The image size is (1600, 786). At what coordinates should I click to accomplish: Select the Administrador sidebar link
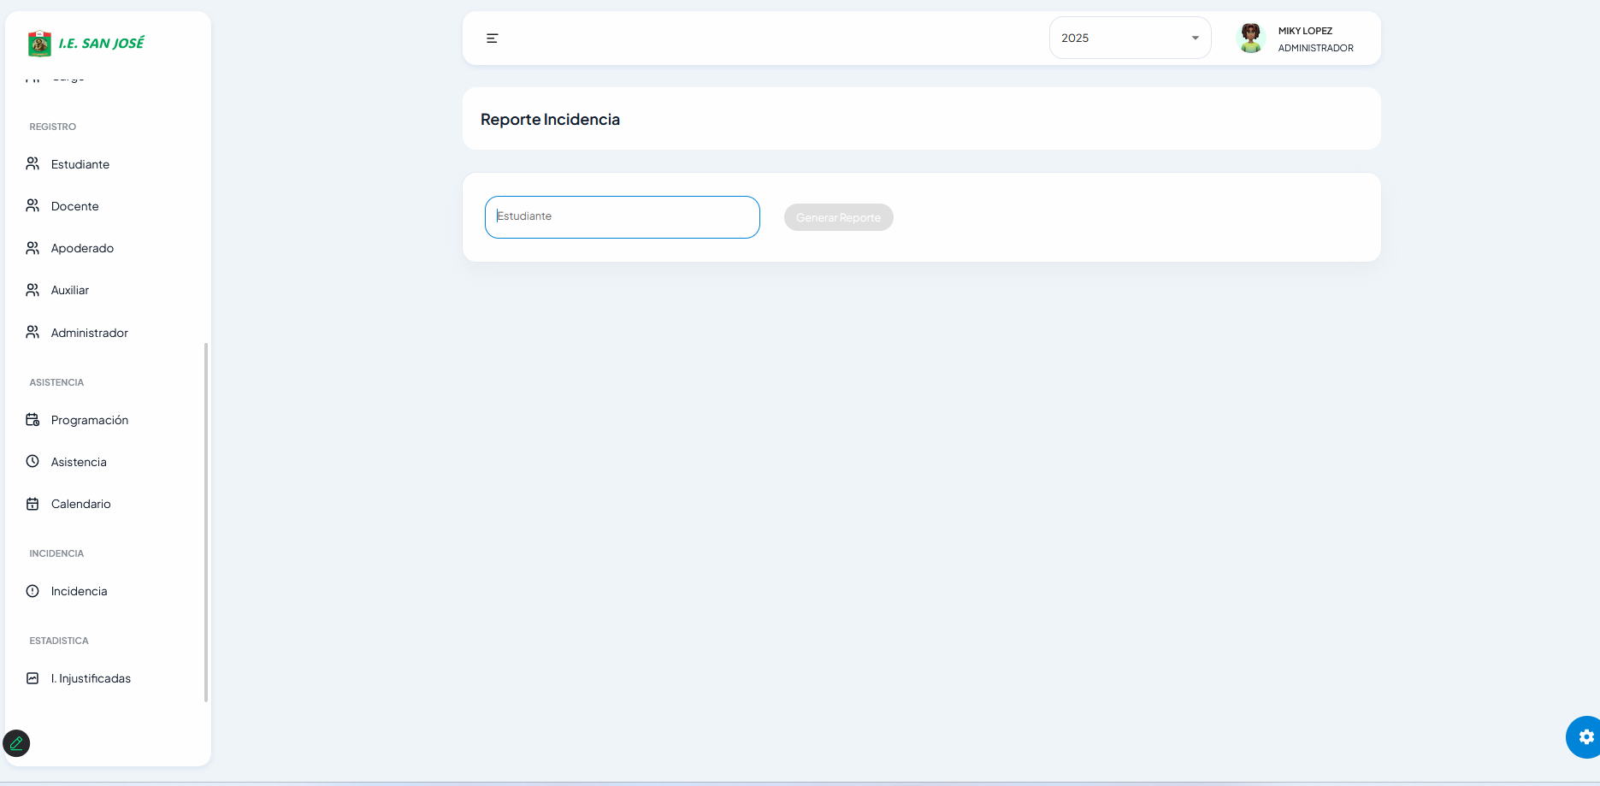pos(89,333)
